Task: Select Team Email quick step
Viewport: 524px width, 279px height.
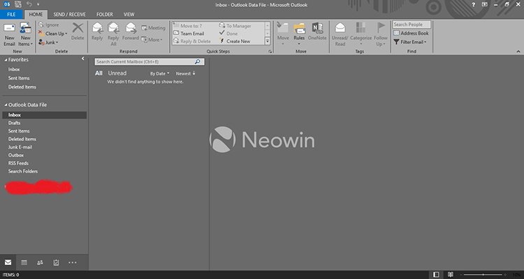Action: (x=189, y=33)
